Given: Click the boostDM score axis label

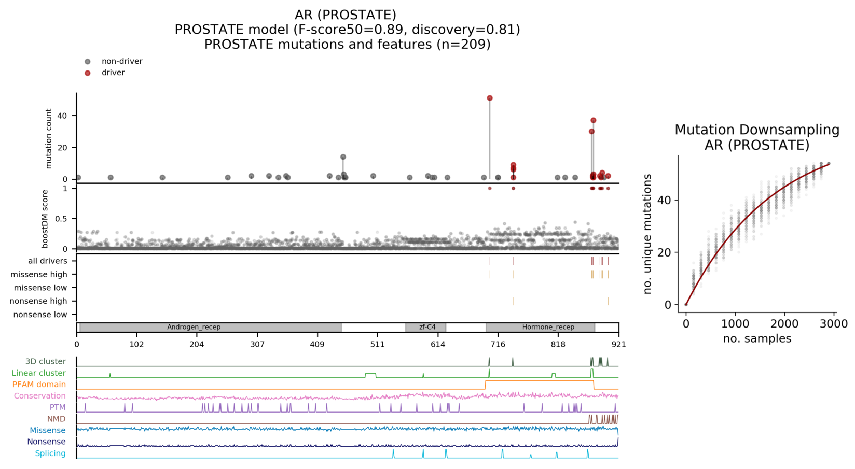Looking at the screenshot, I should pos(45,219).
